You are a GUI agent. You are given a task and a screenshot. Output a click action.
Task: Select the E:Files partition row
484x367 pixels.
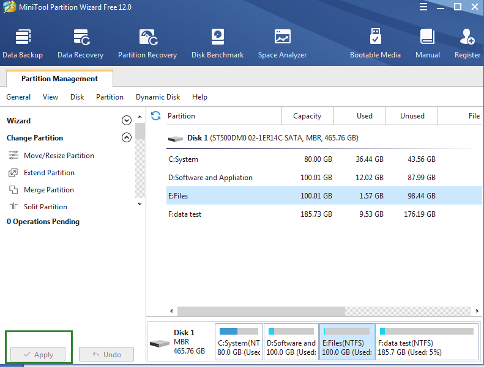[x=324, y=195]
